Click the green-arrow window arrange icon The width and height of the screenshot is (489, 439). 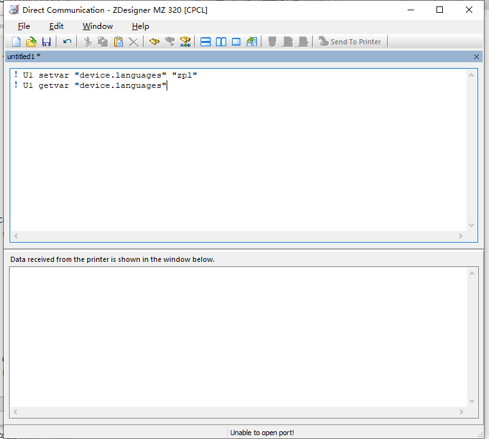click(252, 42)
